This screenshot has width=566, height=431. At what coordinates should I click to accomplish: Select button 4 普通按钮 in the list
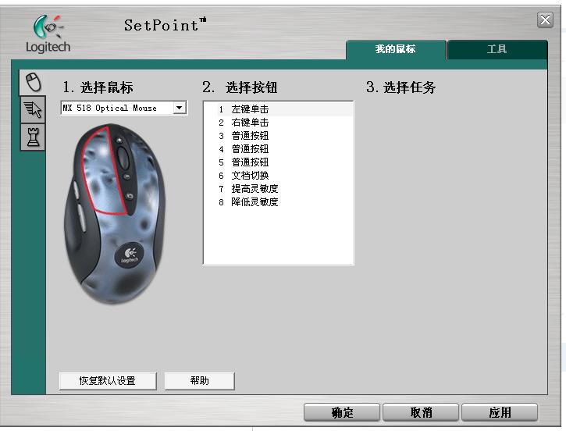278,148
